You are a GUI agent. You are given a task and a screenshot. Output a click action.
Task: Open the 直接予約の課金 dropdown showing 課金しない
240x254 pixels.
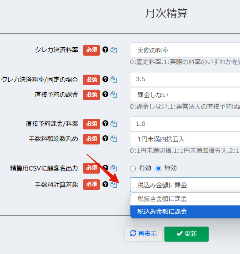point(185,95)
